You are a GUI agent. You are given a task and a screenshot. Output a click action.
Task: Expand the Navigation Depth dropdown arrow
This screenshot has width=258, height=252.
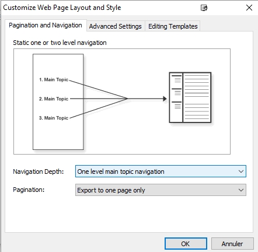[x=241, y=171]
